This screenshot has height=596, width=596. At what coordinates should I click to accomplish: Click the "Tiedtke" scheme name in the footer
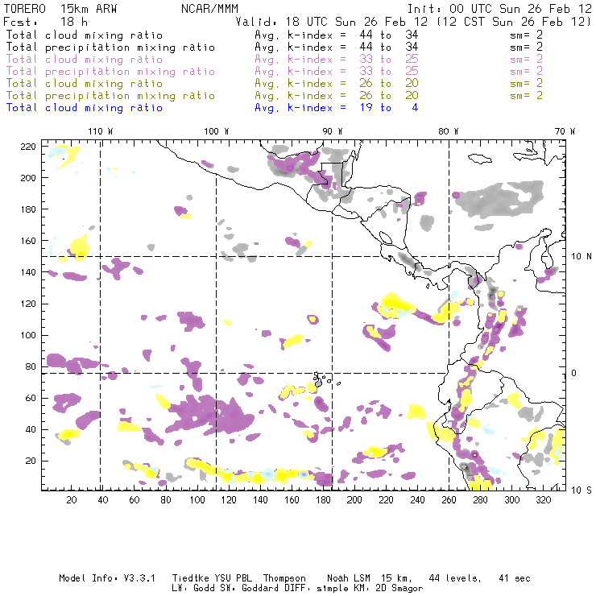coord(190,578)
